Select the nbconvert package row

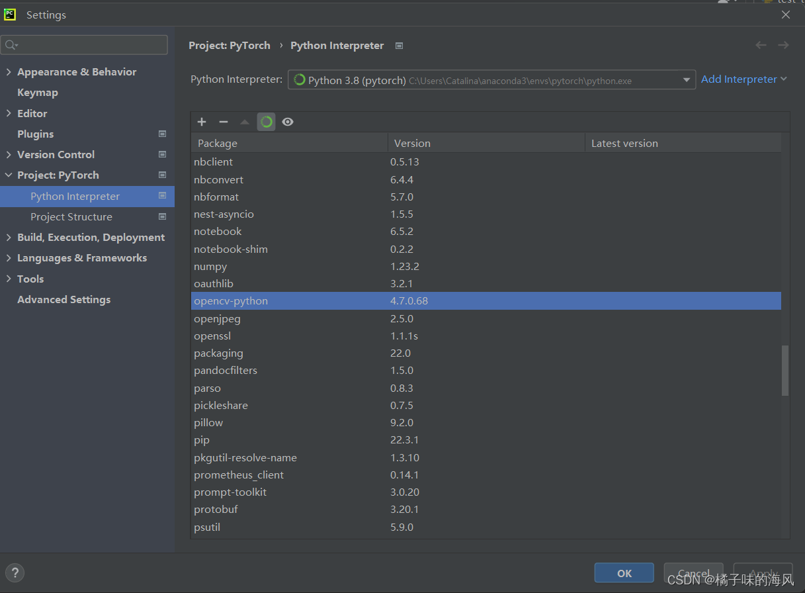click(486, 179)
